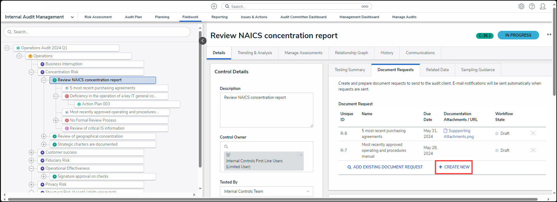Screen dimensions: 557x202
Task: Open the help question mark icon
Action: [532, 6]
